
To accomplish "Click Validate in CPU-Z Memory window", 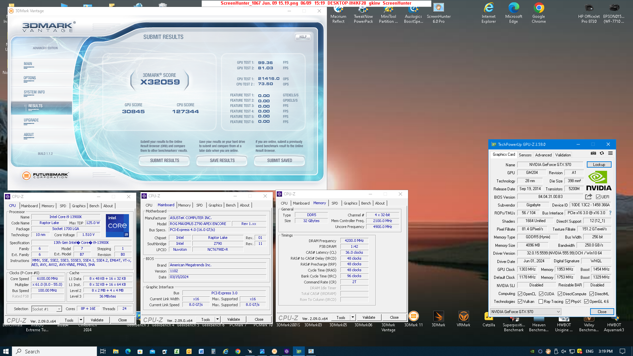I will [x=369, y=317].
